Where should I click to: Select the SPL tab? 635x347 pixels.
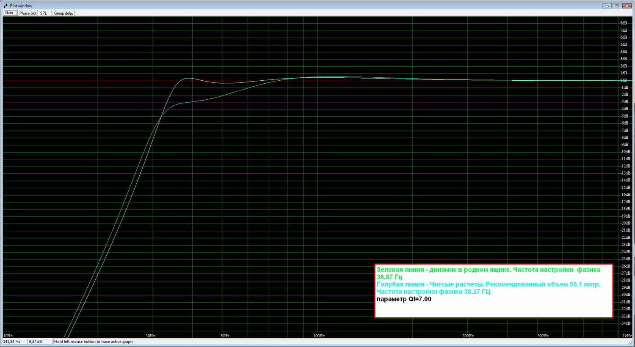[x=44, y=14]
